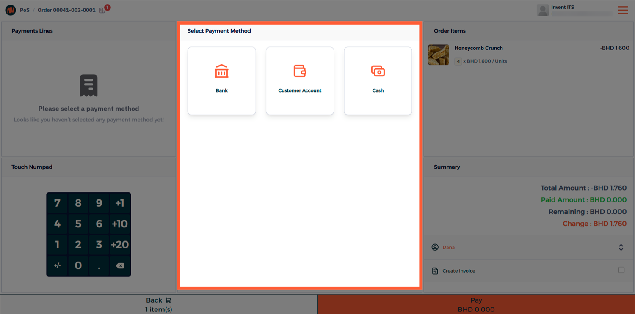Click the customer dropdown arrows

(x=621, y=247)
